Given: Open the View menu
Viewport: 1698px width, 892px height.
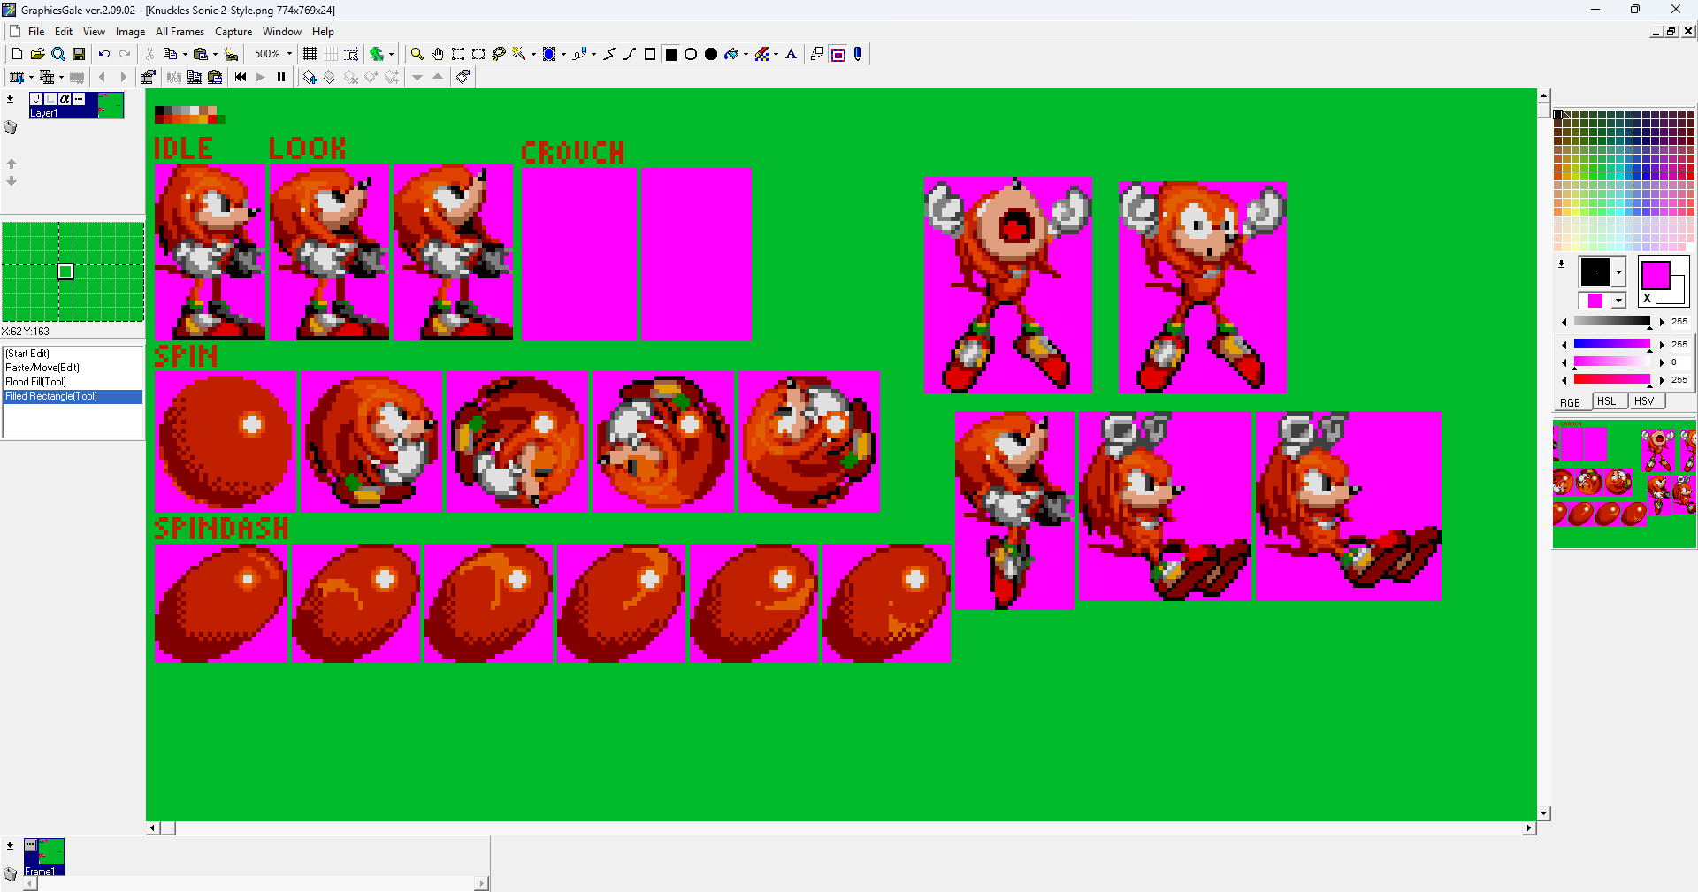Looking at the screenshot, I should click(x=94, y=31).
